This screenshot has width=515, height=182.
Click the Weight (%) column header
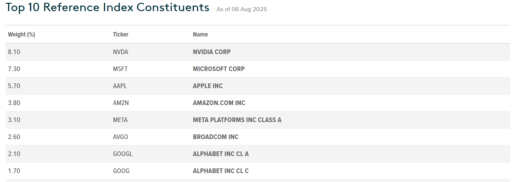21,34
